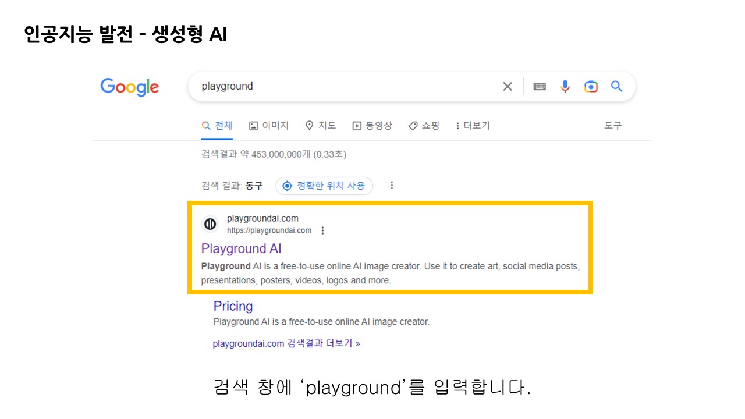Open Google Lens camera search icon
This screenshot has width=745, height=419.
tap(591, 87)
